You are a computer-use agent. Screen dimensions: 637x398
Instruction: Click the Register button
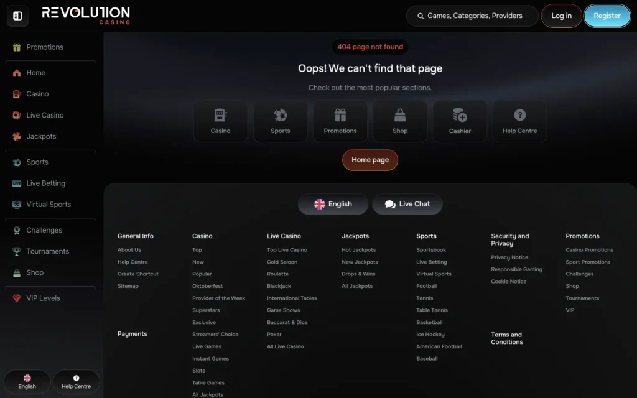(x=607, y=16)
